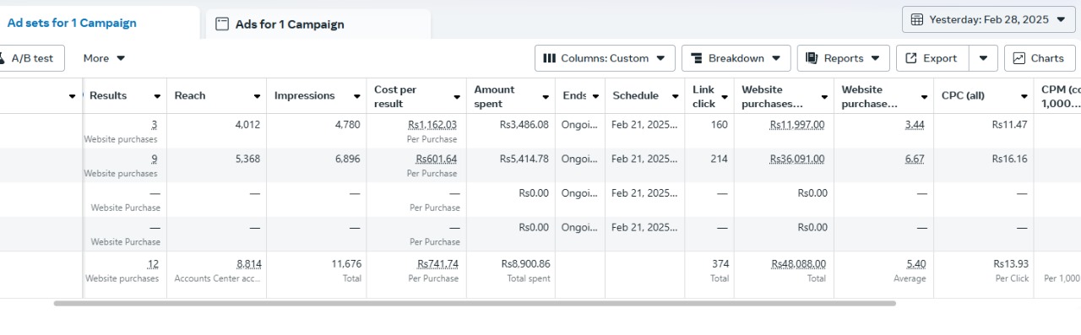Open the Link click column arrow
This screenshot has width=1081, height=335.
pos(724,96)
